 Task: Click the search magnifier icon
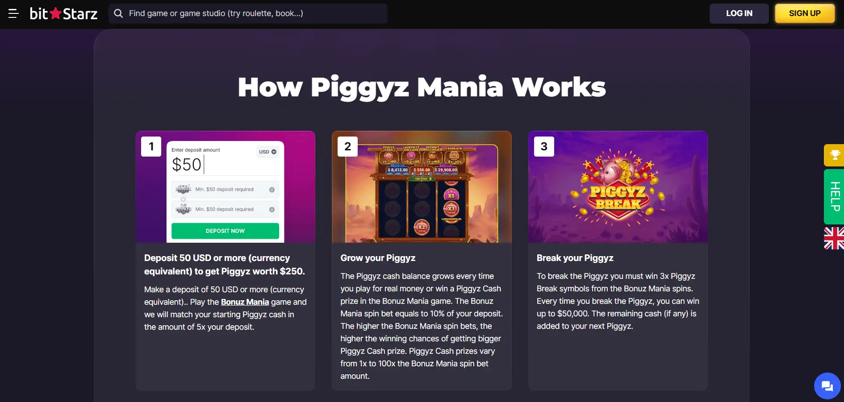pyautogui.click(x=118, y=13)
